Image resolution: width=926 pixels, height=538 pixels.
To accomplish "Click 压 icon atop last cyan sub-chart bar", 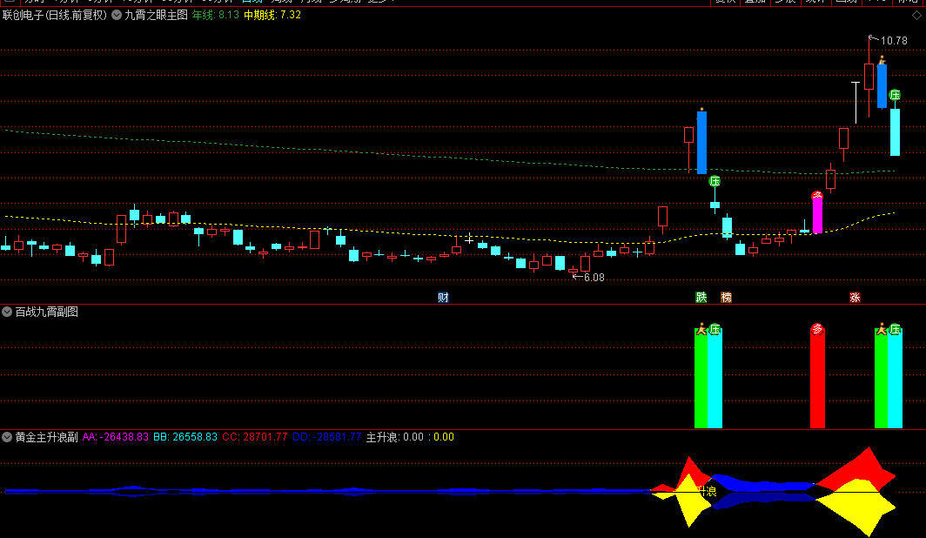I will coord(896,330).
